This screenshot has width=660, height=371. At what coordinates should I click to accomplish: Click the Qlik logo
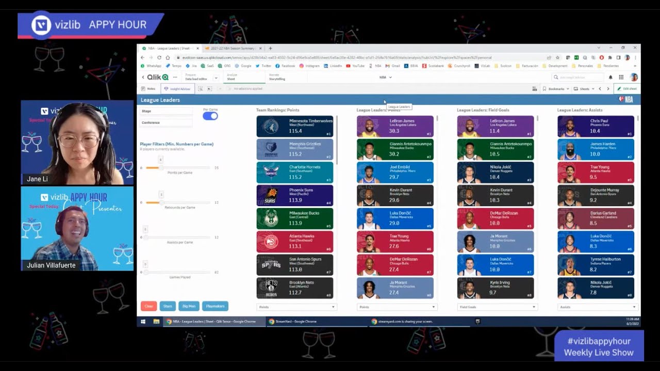[x=158, y=77]
